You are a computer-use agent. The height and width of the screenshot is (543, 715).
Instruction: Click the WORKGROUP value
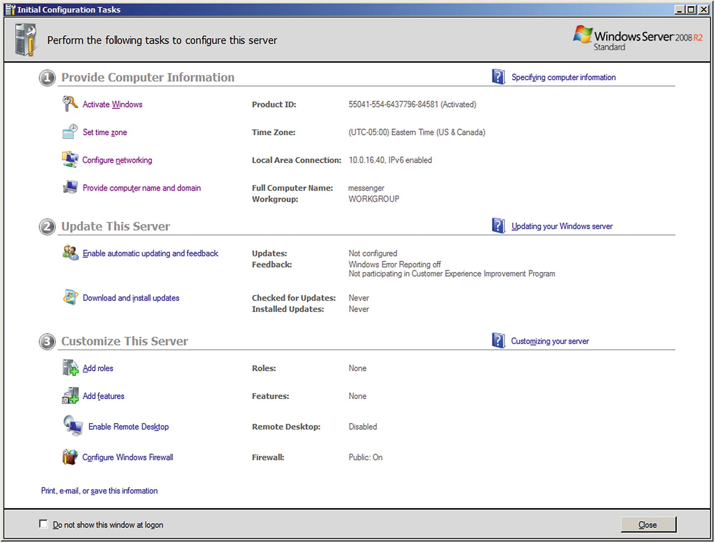point(374,199)
